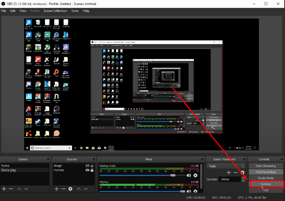Screen dimensions: 285x201
Task: Add a new source with the plus icon
Action: (x=56, y=189)
